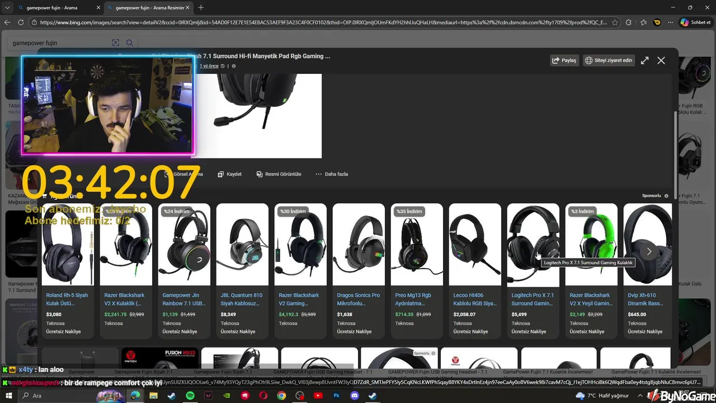The width and height of the screenshot is (716, 403).
Task: Open the 'Daha fazla' more options
Action: 332,174
